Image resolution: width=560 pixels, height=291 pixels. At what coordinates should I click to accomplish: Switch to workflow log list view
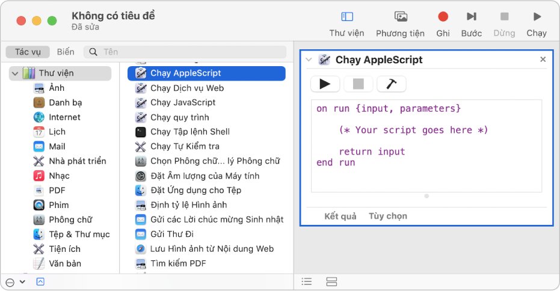tap(307, 281)
